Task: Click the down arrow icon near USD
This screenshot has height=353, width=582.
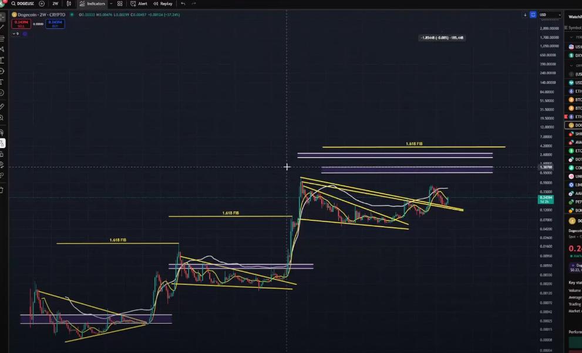Action: [525, 15]
